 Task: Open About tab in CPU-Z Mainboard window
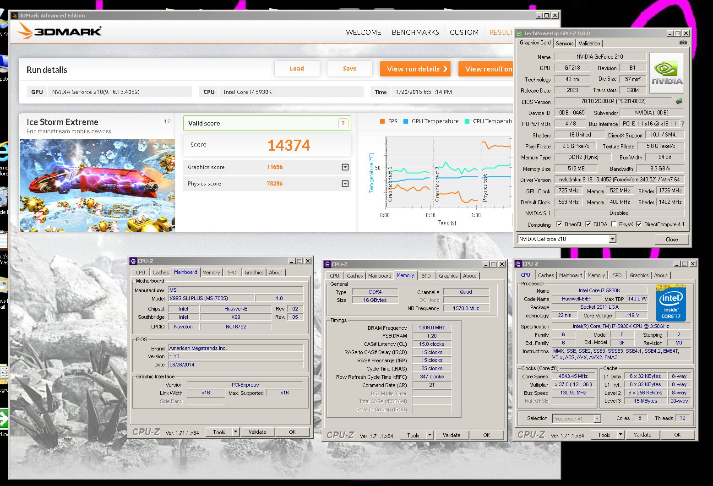[275, 273]
